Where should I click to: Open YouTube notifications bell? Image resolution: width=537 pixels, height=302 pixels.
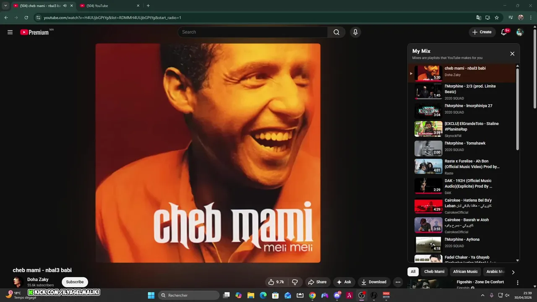(504, 32)
